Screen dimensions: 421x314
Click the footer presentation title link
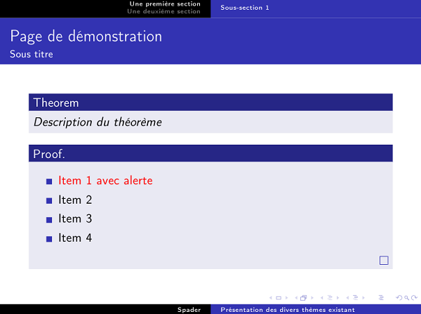point(287,309)
